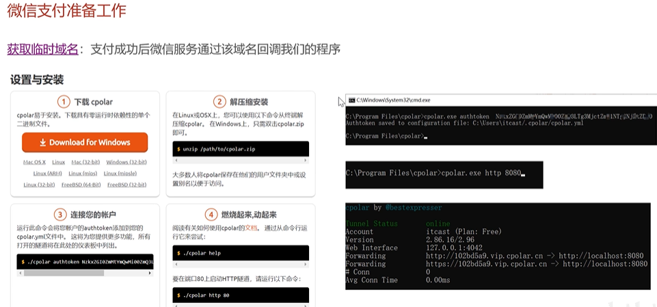
Task: Click the ./cpolar help command box
Action: (x=241, y=254)
